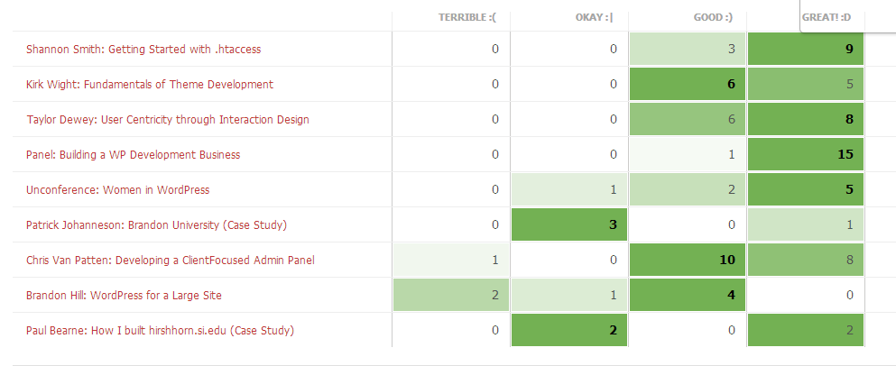Image resolution: width=896 pixels, height=366 pixels.
Task: Select the Great cell showing 15 votes
Action: [806, 154]
